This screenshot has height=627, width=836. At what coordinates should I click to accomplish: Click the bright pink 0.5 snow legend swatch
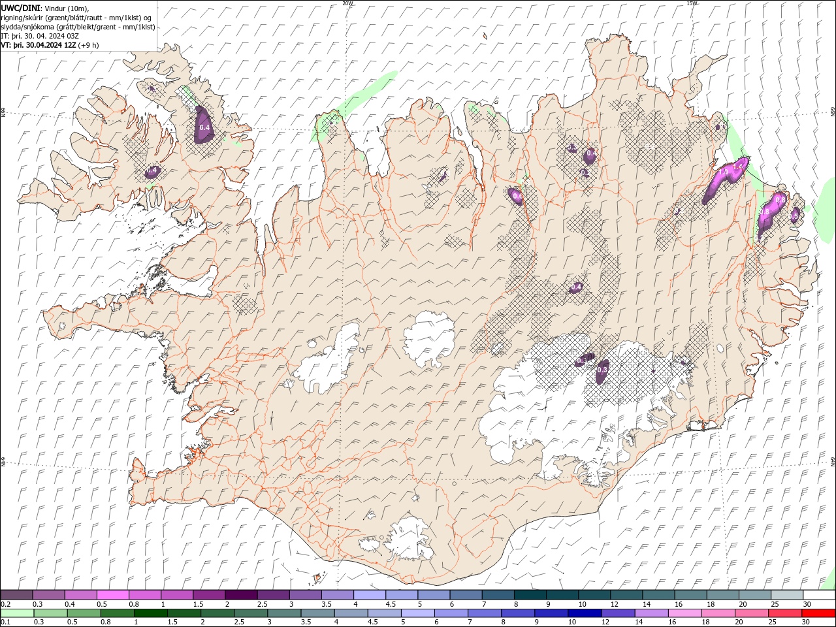[x=112, y=595]
